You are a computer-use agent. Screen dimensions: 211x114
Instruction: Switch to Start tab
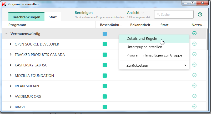[x=53, y=17]
